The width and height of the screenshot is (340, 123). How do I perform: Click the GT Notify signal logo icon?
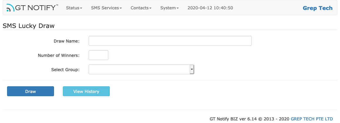[10, 8]
